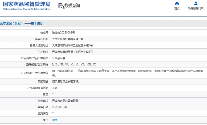Click the 政务服务门户 person icon
Viewport: 207px width, 125px height.
pyautogui.click(x=196, y=3)
